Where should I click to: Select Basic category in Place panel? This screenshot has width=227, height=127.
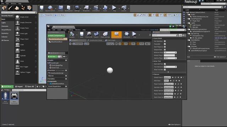[7, 19]
